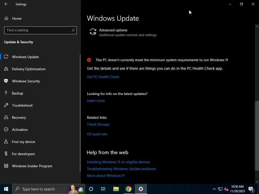Open the Windows Start button
259x194 pixels.
6,189
